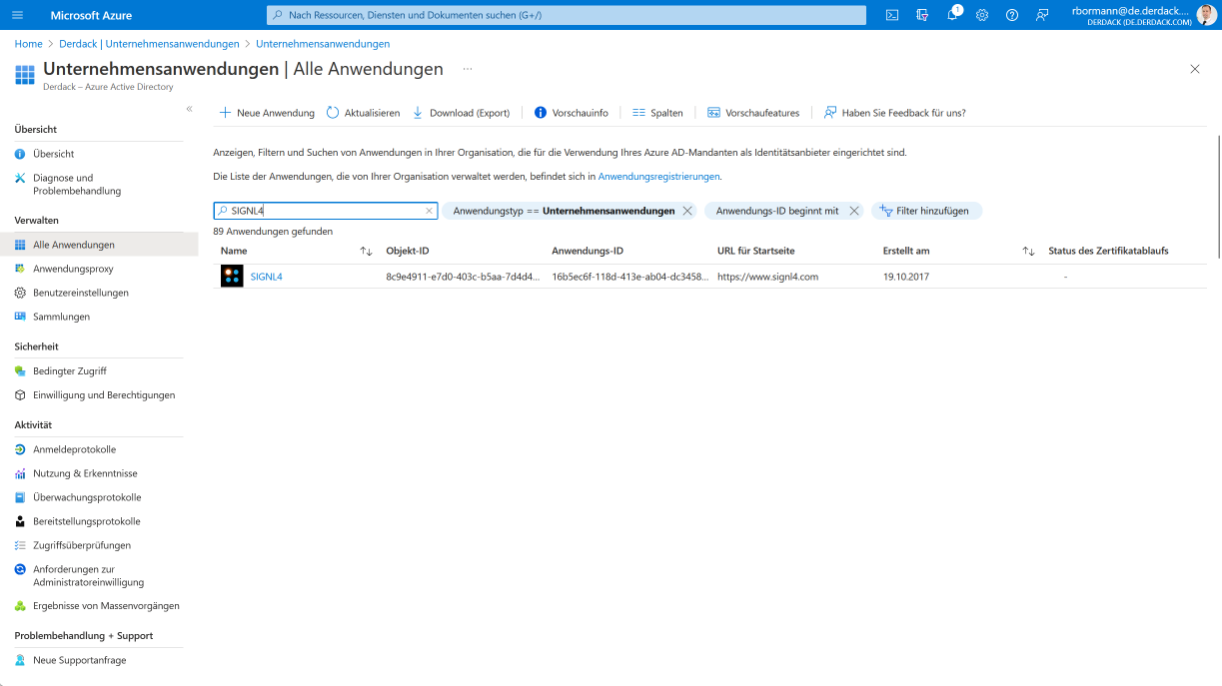Collapse the left navigation pane
The image size is (1222, 686).
(x=189, y=109)
